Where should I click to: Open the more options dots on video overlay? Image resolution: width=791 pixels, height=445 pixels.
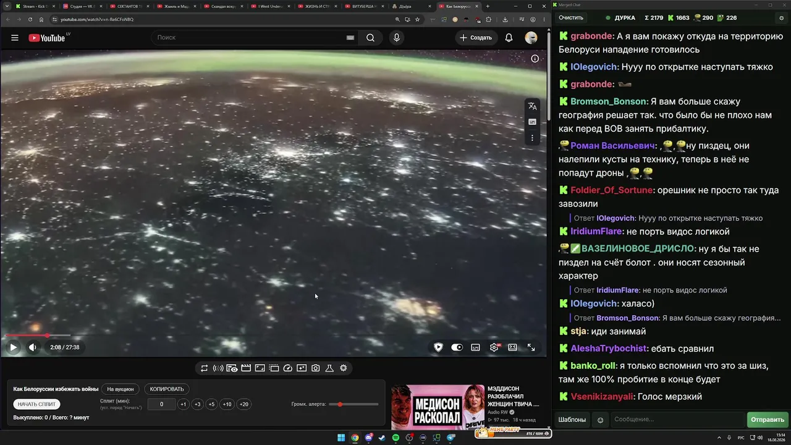pos(532,138)
